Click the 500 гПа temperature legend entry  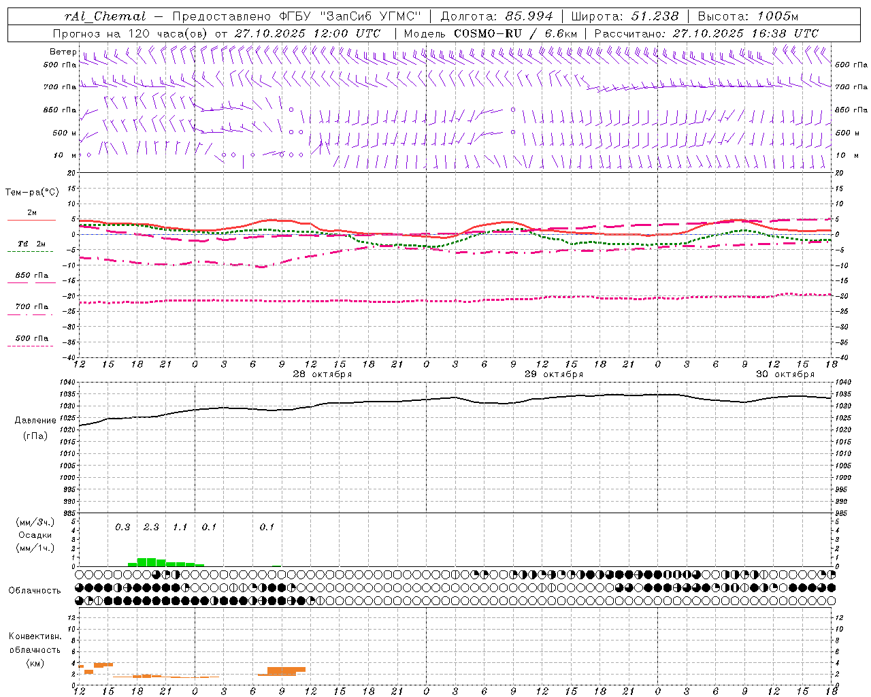pos(32,338)
